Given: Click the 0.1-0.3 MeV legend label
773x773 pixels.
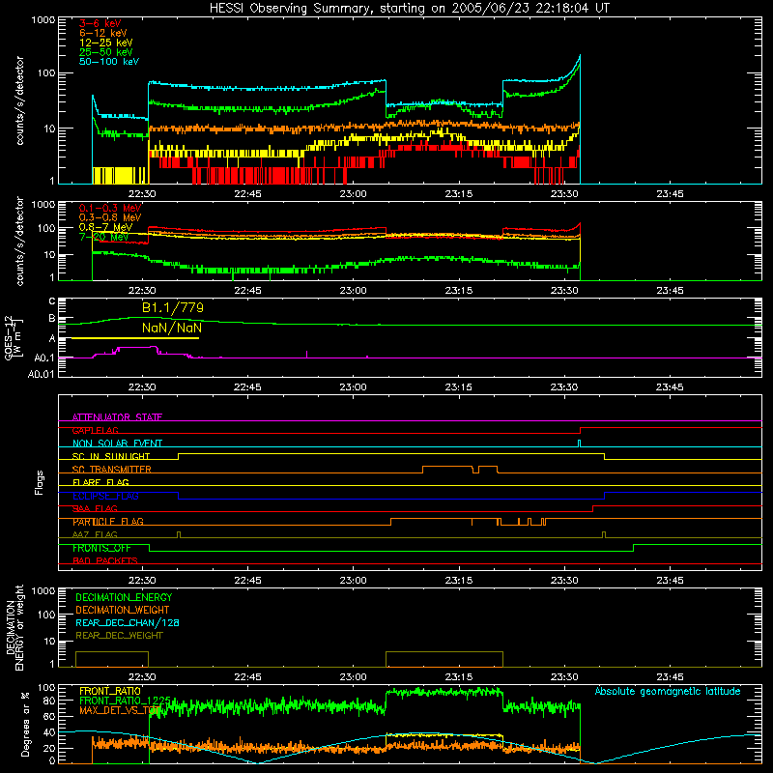Looking at the screenshot, I should coord(110,208).
